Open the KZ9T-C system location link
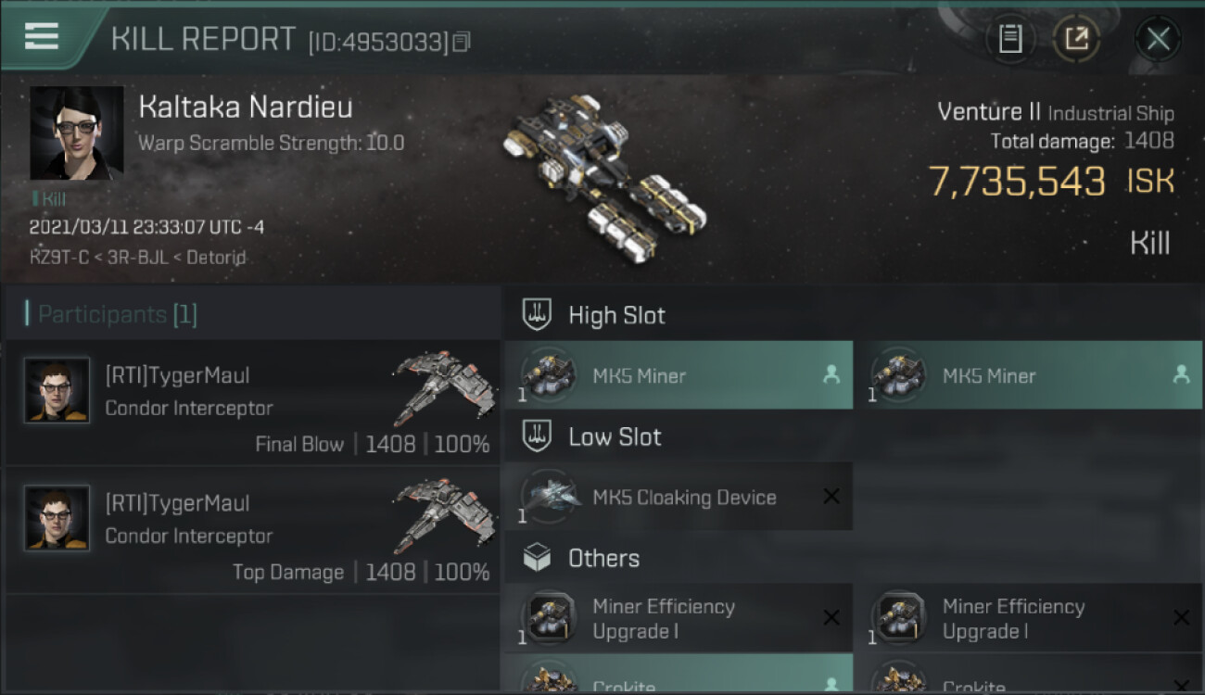Image resolution: width=1205 pixels, height=695 pixels. pyautogui.click(x=59, y=257)
